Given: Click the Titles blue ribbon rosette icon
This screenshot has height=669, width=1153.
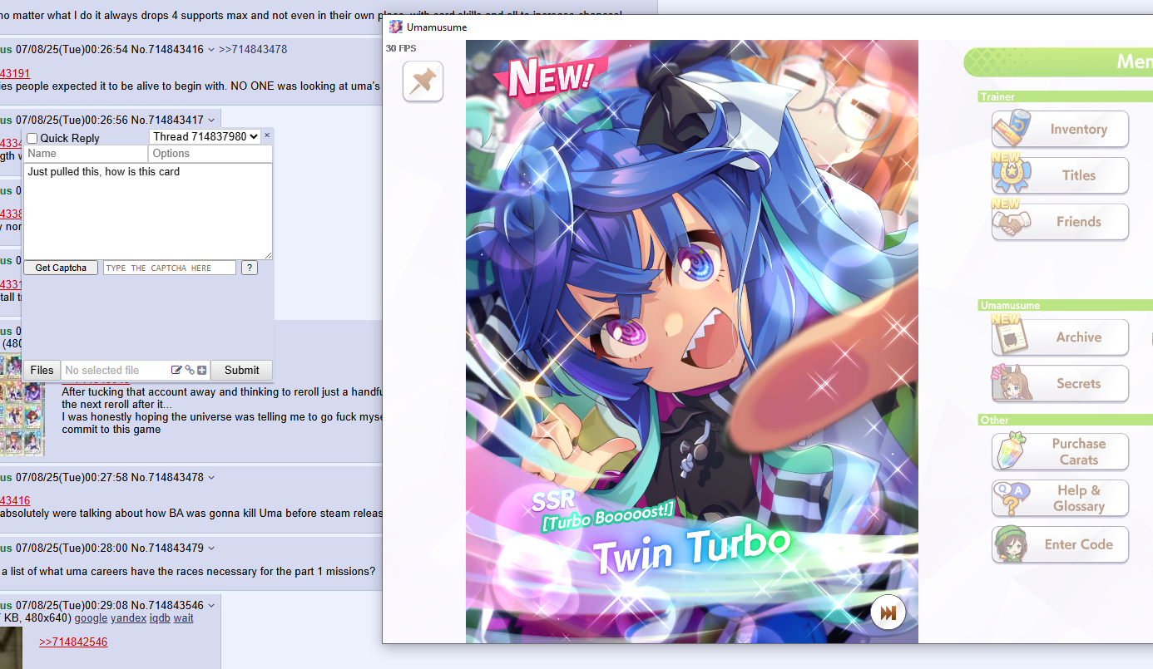Looking at the screenshot, I should click(1010, 175).
